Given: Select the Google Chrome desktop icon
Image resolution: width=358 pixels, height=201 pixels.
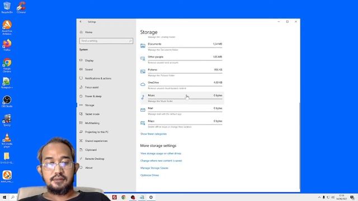Looking at the screenshot, I should (7, 65).
